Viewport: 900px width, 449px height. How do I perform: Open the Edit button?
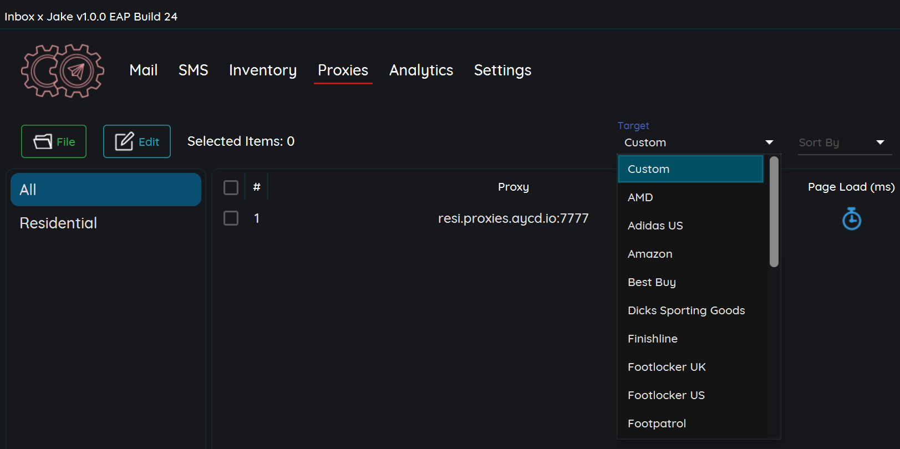pos(137,141)
